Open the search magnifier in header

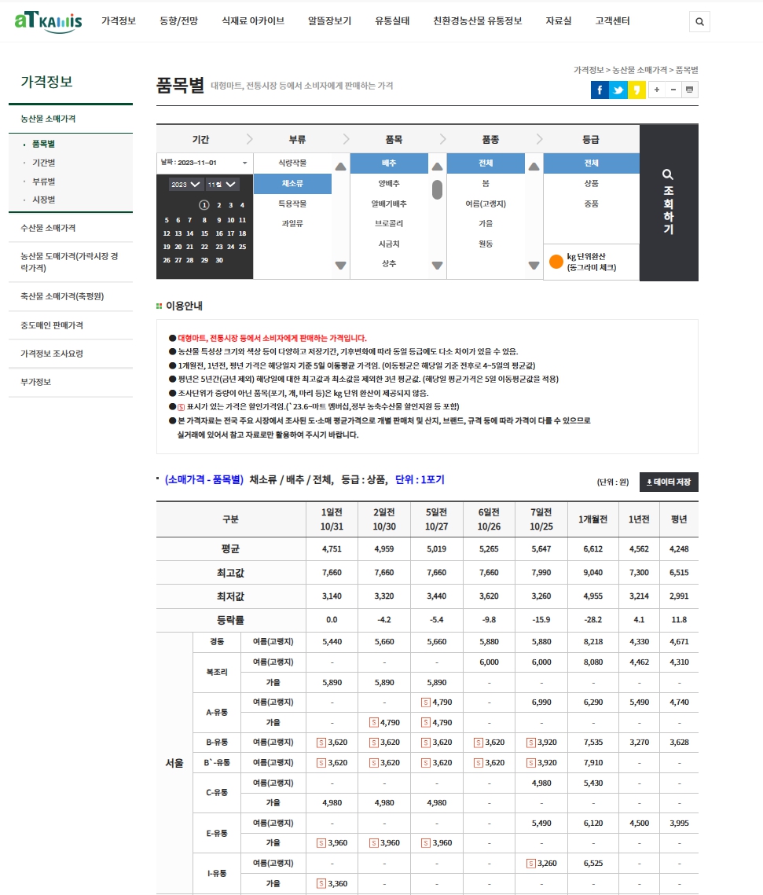pos(699,22)
